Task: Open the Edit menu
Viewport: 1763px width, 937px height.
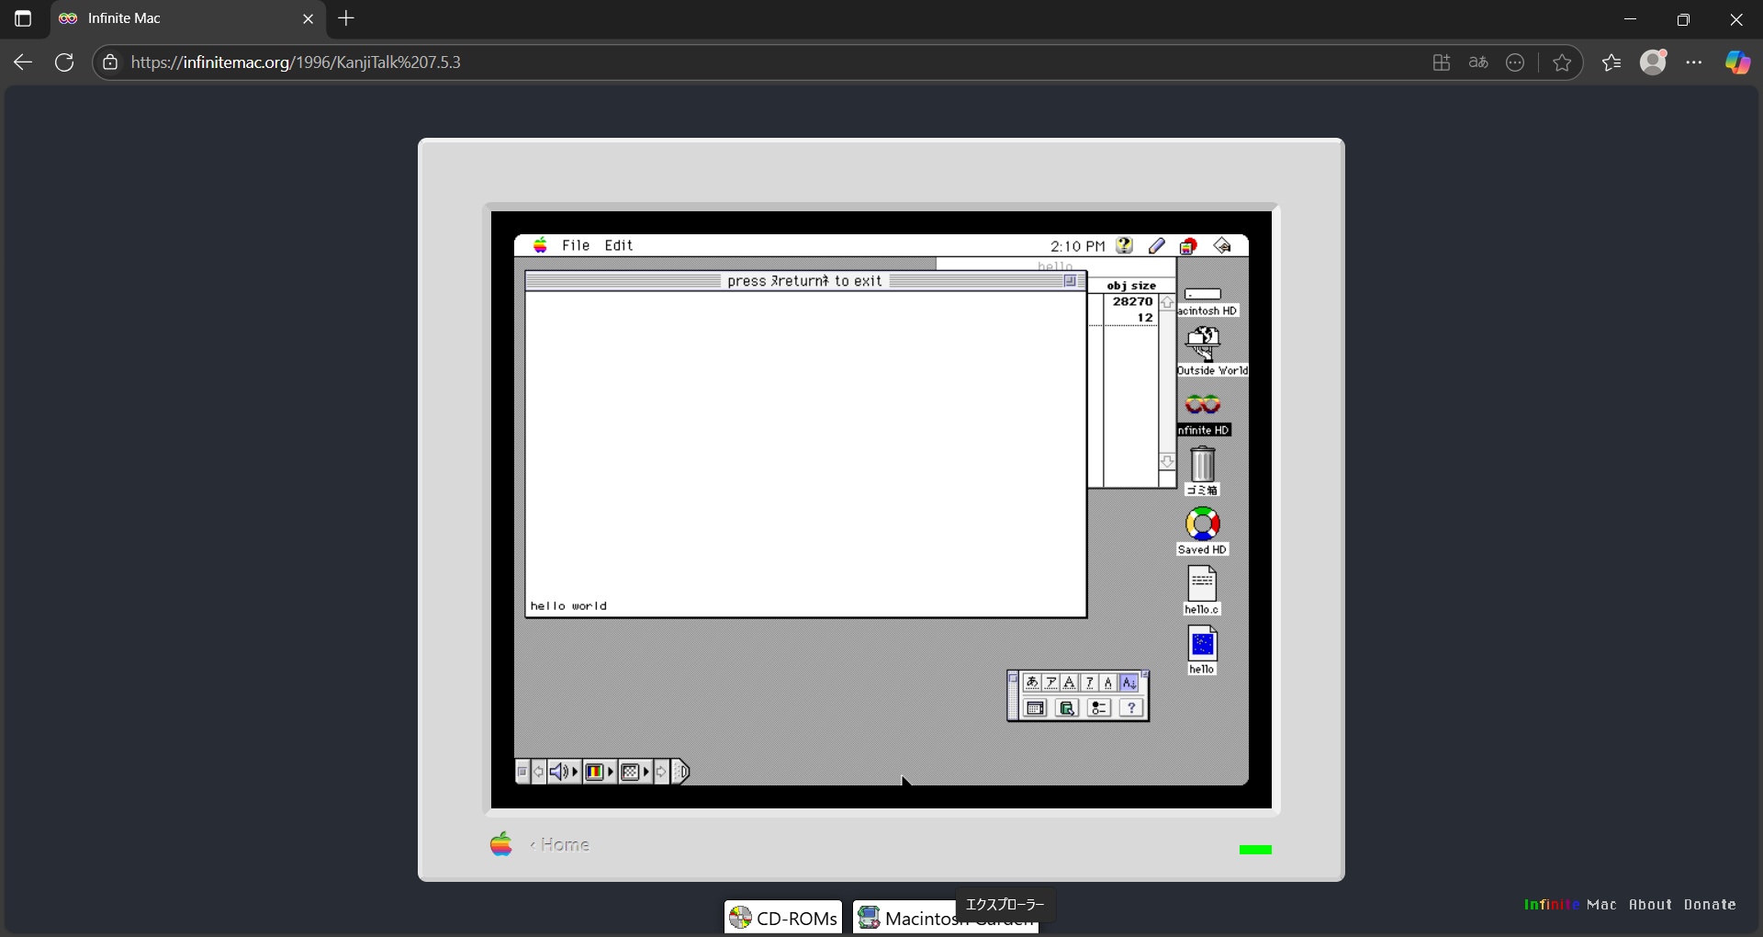Action: pyautogui.click(x=619, y=245)
